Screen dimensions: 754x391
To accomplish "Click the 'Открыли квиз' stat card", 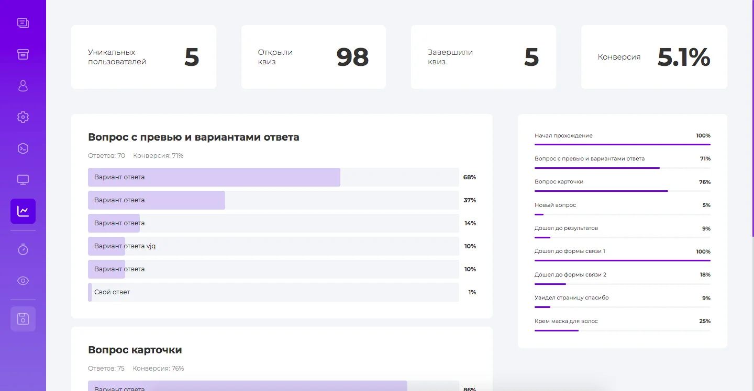I will tap(314, 57).
